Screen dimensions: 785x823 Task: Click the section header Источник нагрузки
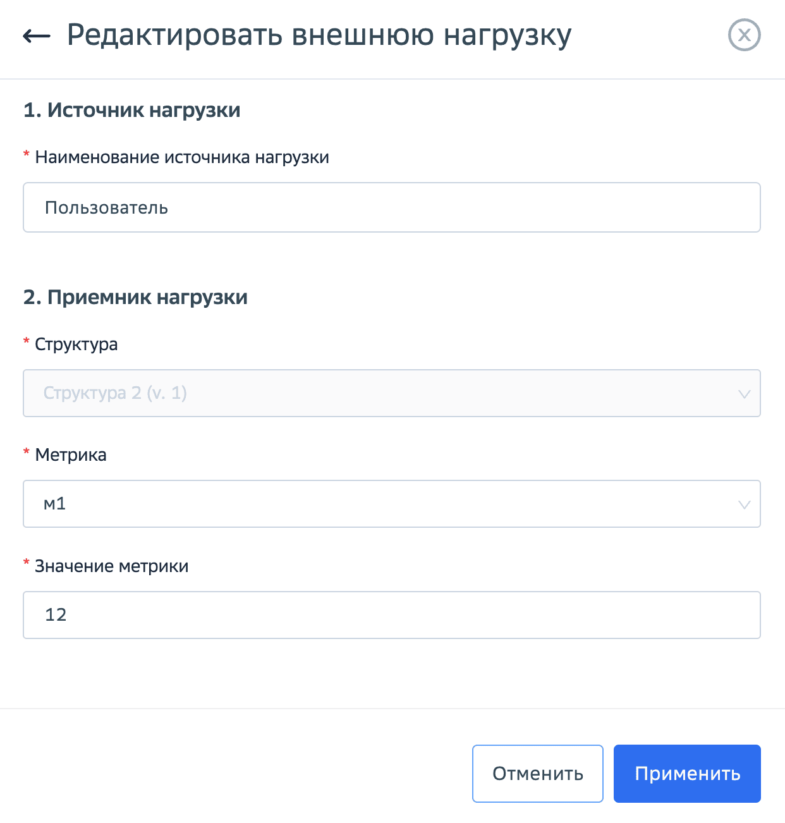click(132, 109)
